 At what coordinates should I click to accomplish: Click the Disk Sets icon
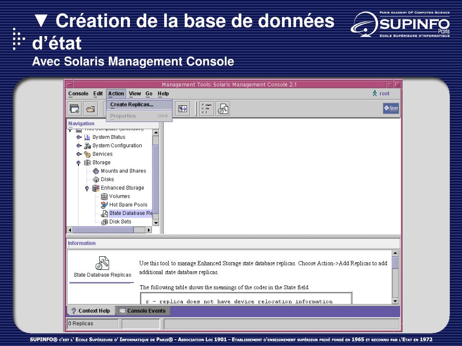[104, 222]
